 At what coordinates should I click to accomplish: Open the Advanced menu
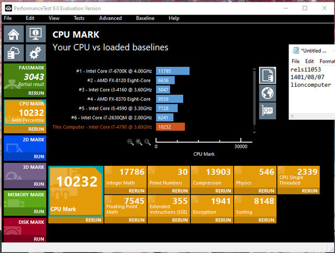coord(110,18)
